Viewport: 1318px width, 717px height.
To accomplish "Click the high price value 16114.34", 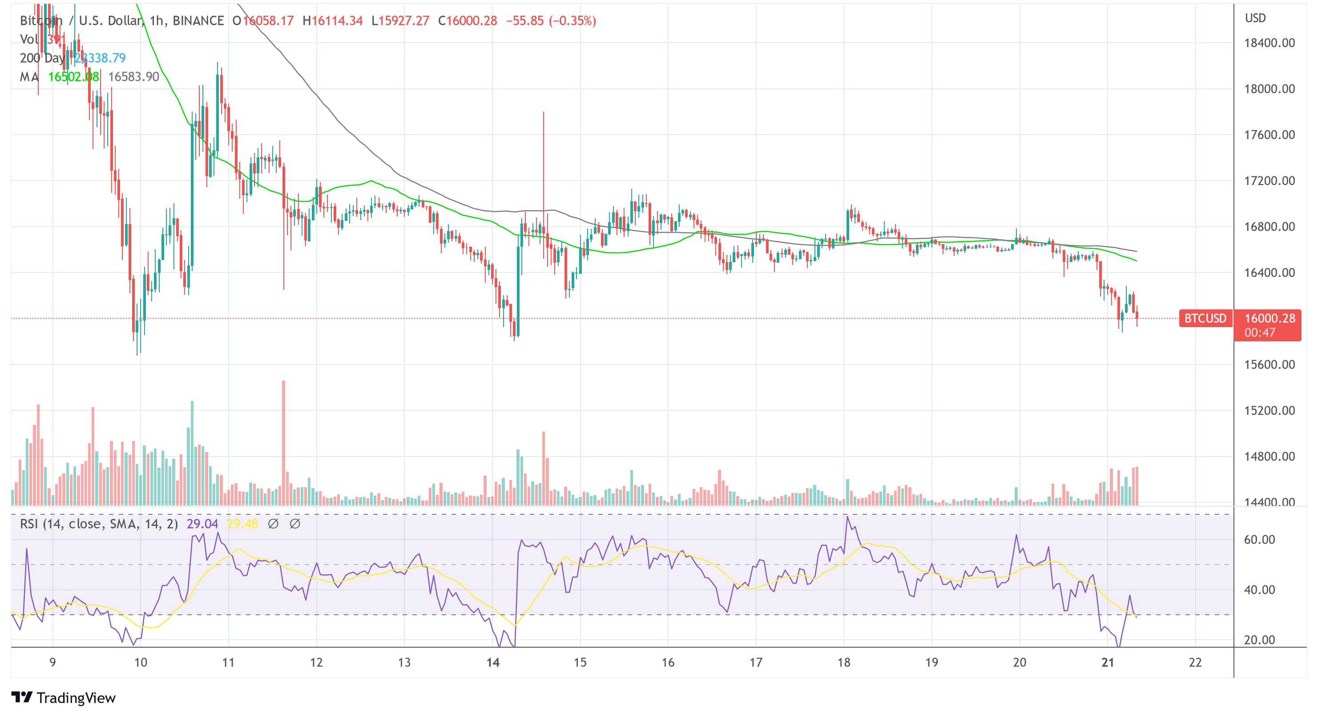I will [337, 20].
